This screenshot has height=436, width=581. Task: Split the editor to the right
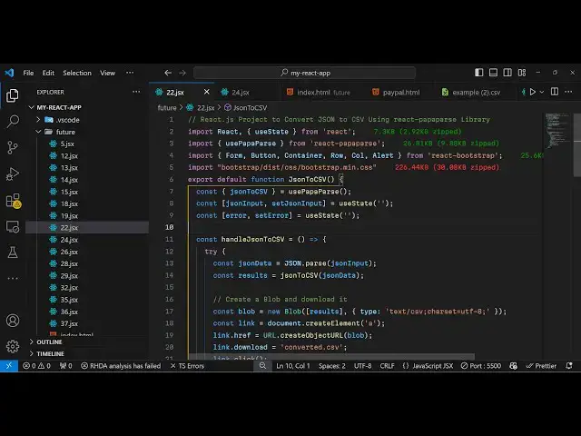tap(555, 92)
